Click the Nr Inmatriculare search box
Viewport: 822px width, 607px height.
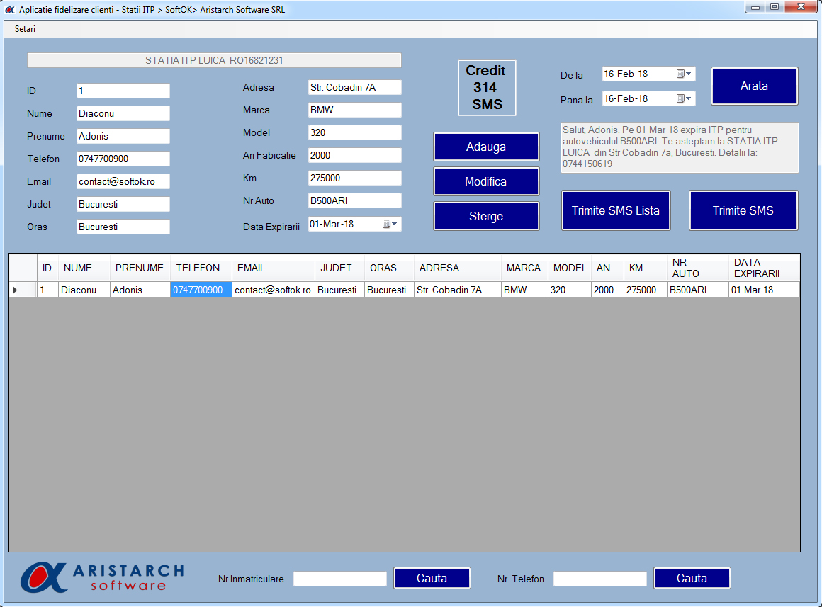coord(339,579)
